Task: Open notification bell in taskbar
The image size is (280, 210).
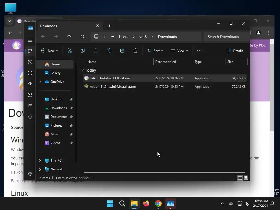Action: (273, 203)
